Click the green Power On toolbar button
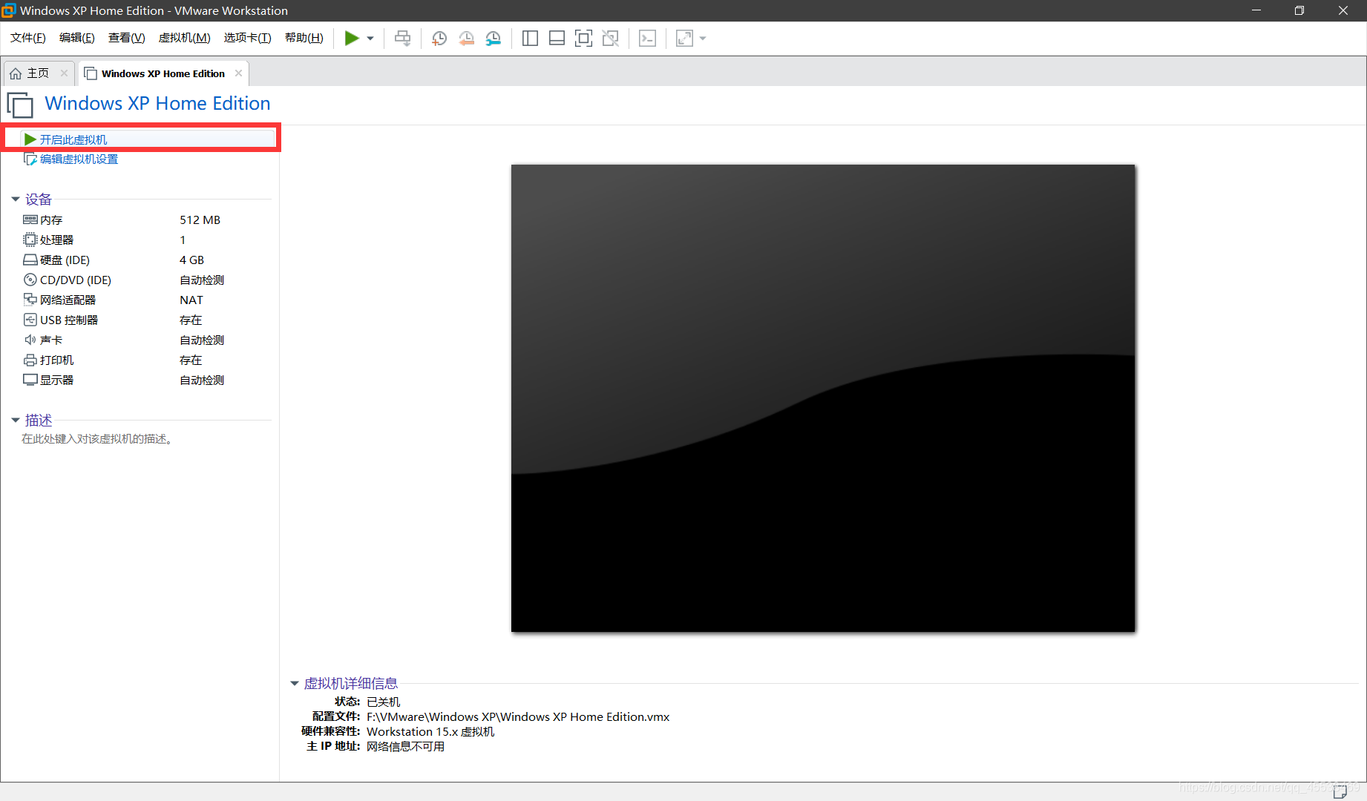Viewport: 1367px width, 801px height. (352, 39)
